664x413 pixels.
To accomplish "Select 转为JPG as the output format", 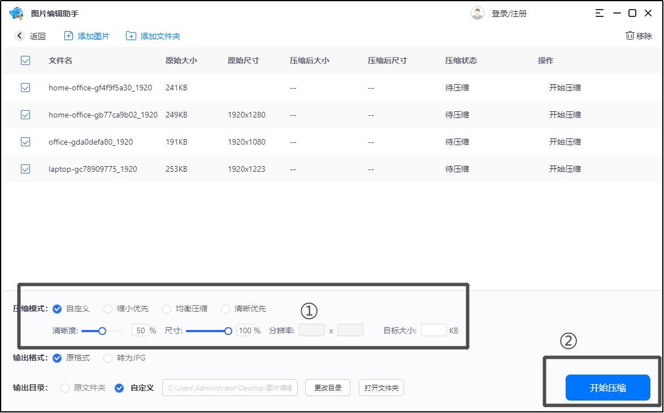I will pos(107,358).
